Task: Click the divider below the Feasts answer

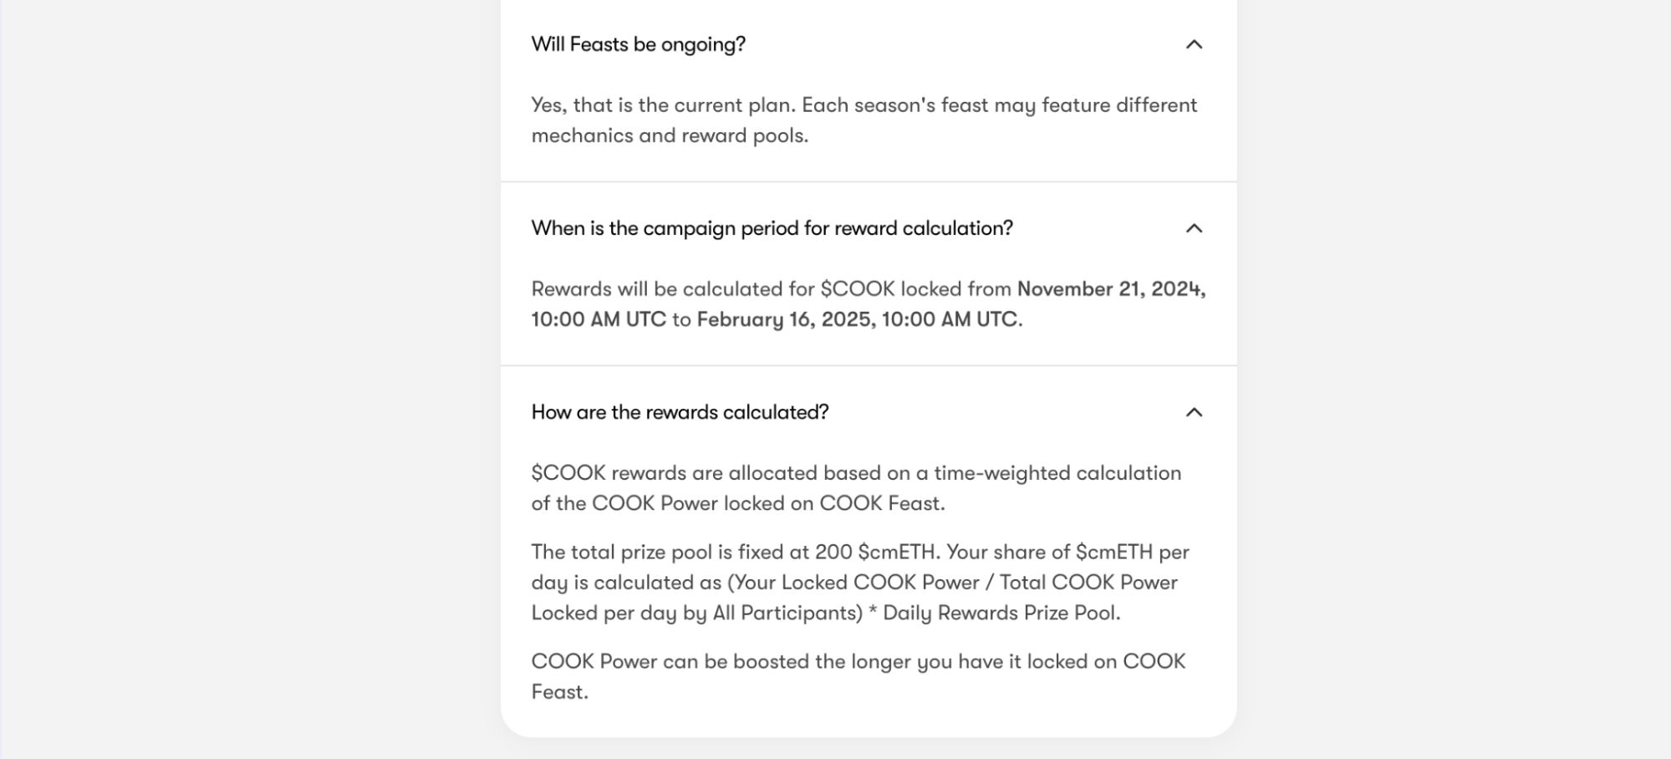Action: pyautogui.click(x=869, y=181)
